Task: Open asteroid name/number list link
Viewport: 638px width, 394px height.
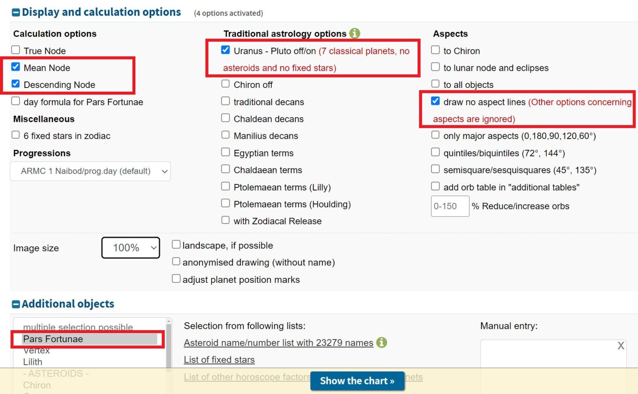Action: click(278, 343)
